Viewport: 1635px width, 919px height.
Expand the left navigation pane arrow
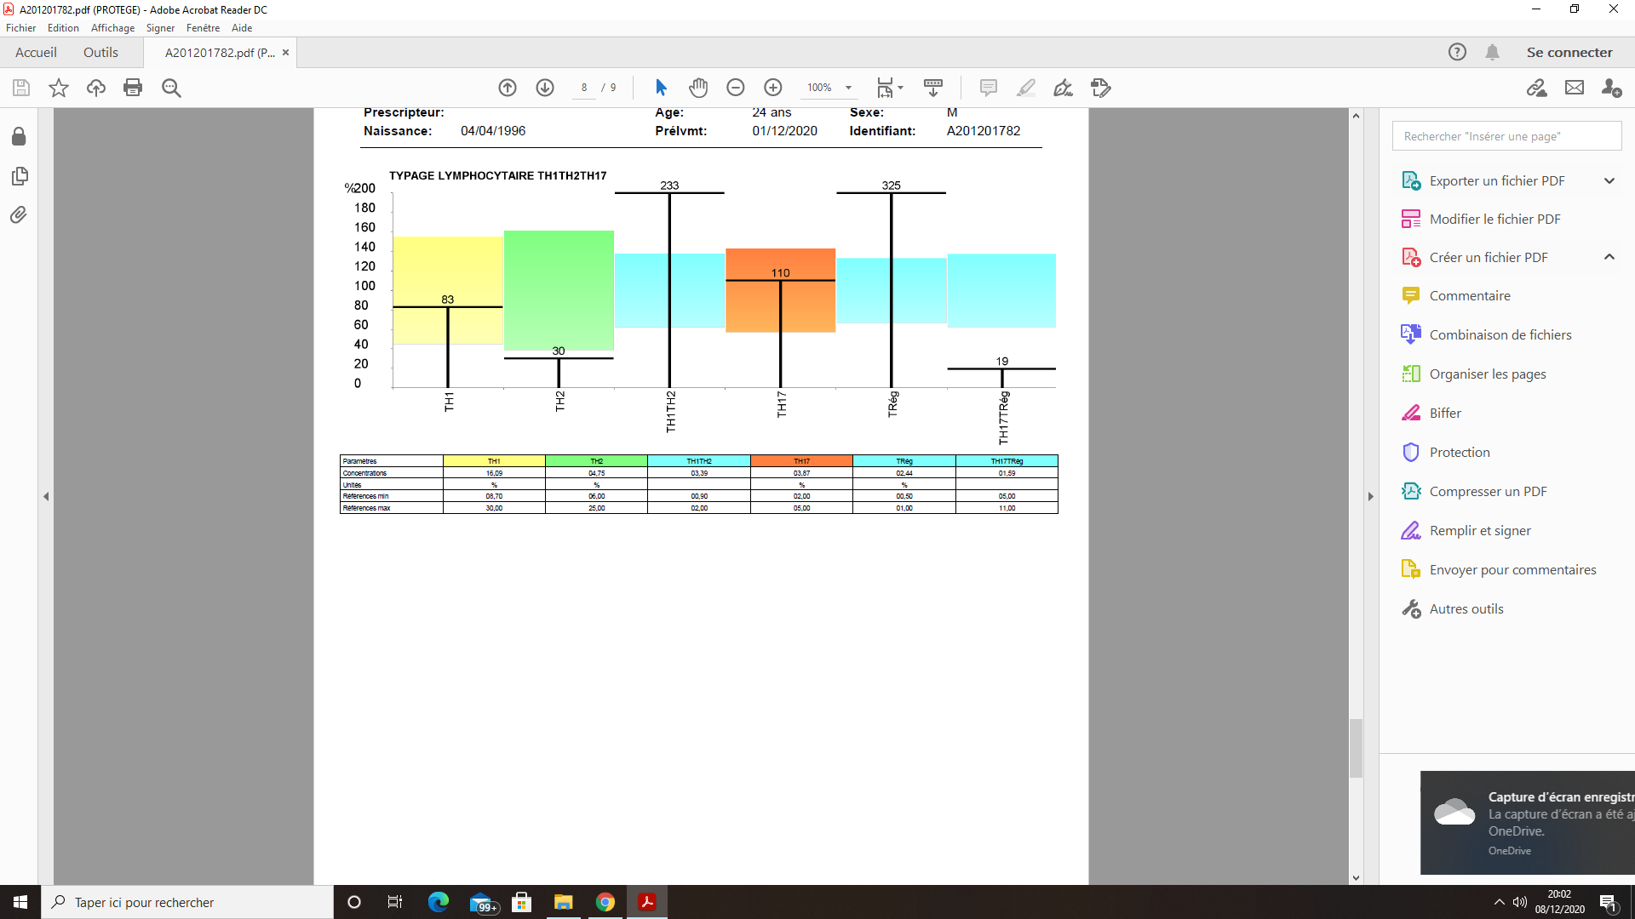(x=46, y=496)
